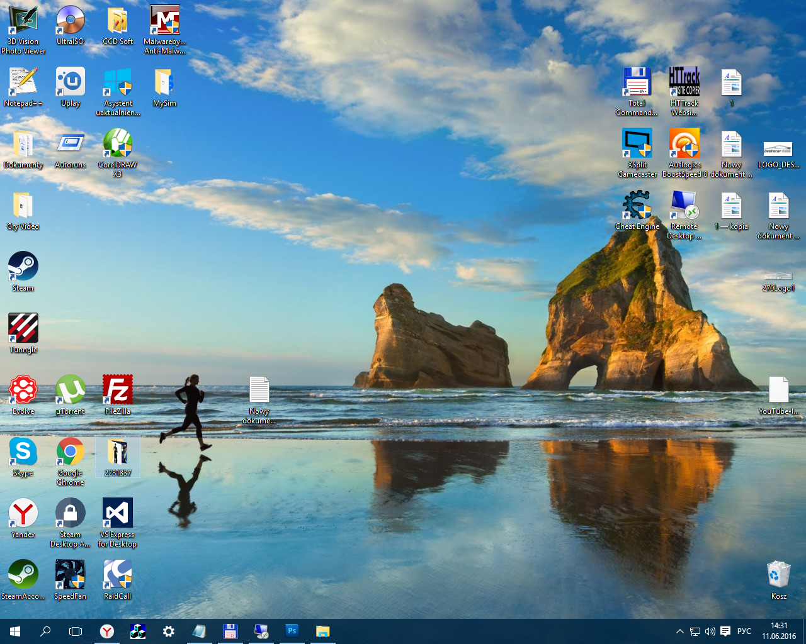Open Google Chrome shortcut

tap(71, 461)
